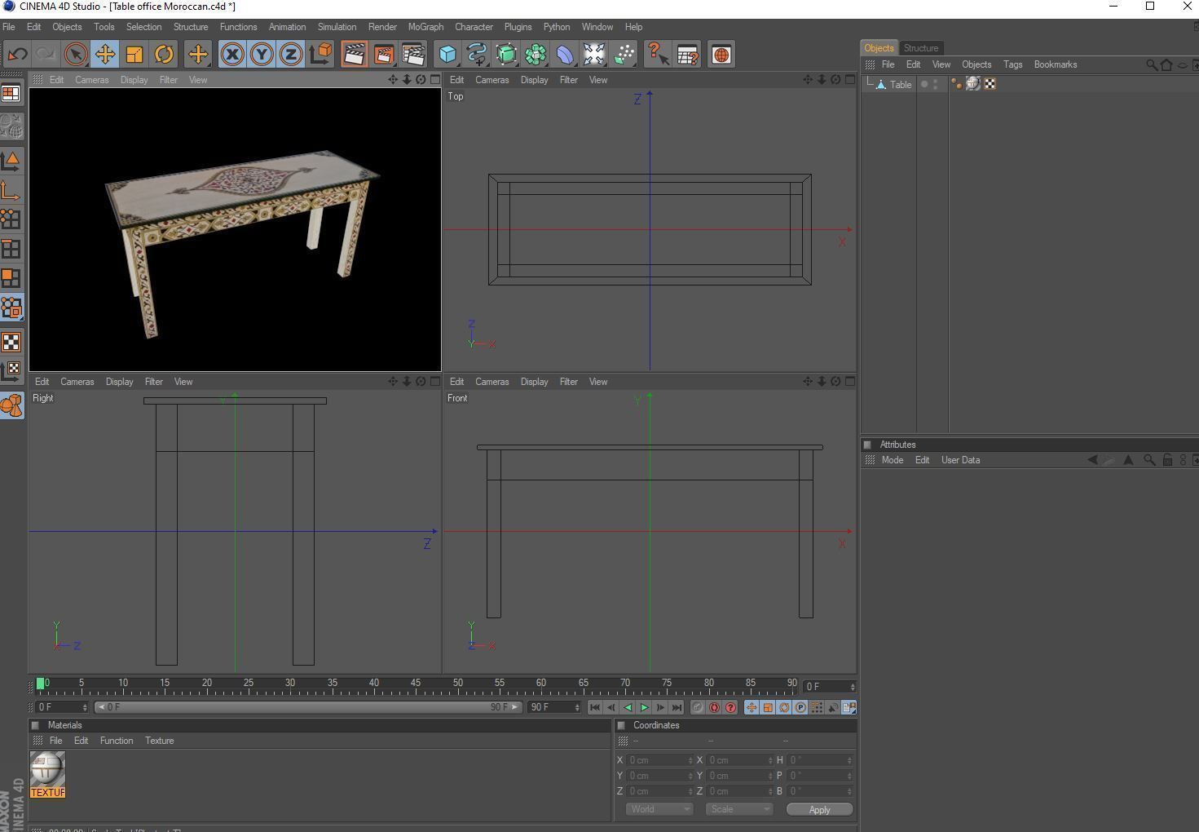Click the Render Active View clapperboard icon

tap(354, 55)
